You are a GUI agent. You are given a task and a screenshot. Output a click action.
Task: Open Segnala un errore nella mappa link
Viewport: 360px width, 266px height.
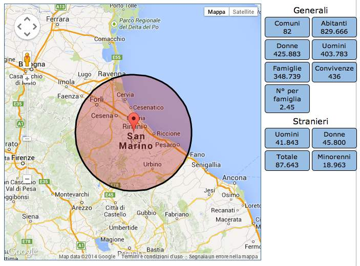click(x=223, y=256)
